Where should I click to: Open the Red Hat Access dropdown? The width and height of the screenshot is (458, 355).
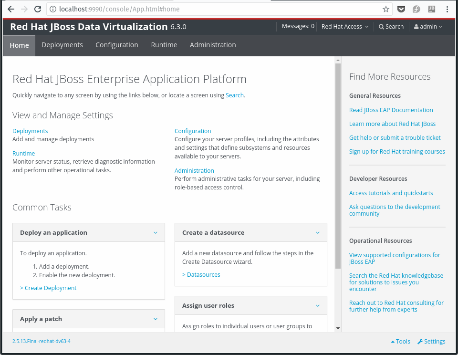345,27
